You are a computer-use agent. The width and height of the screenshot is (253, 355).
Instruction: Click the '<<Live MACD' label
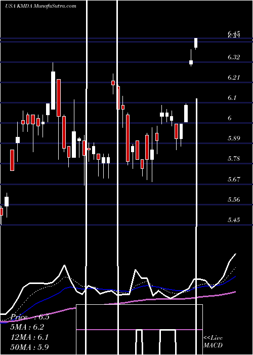pos(213,341)
